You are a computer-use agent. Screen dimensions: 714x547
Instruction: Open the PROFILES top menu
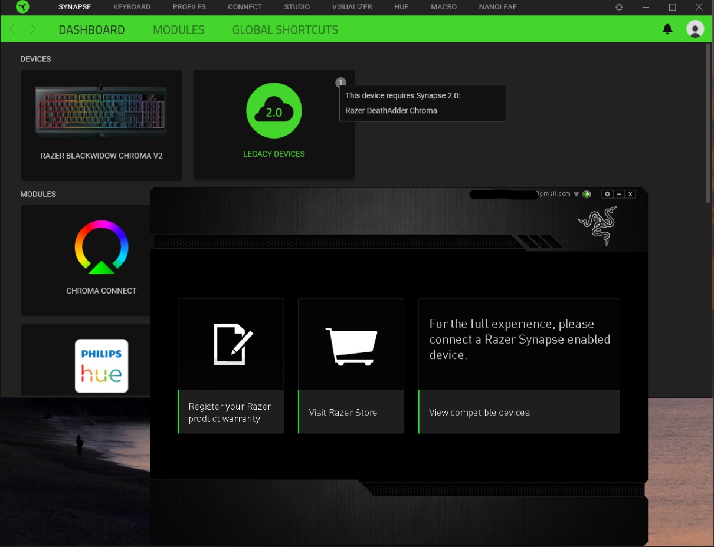point(189,7)
